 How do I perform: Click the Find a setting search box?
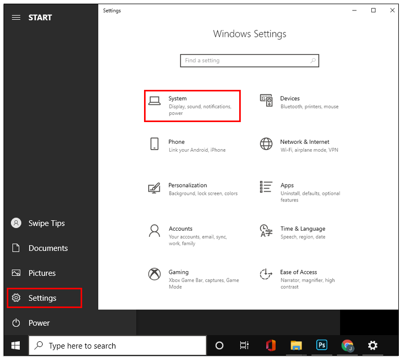pos(250,61)
